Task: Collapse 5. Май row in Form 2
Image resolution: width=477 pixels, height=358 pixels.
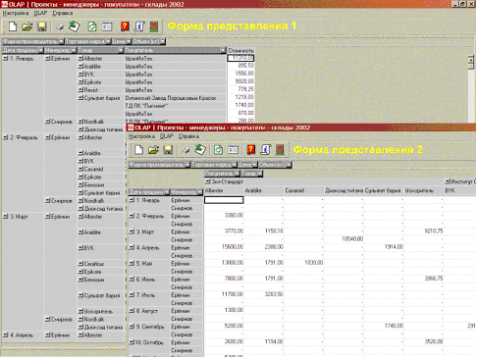Action: point(132,264)
